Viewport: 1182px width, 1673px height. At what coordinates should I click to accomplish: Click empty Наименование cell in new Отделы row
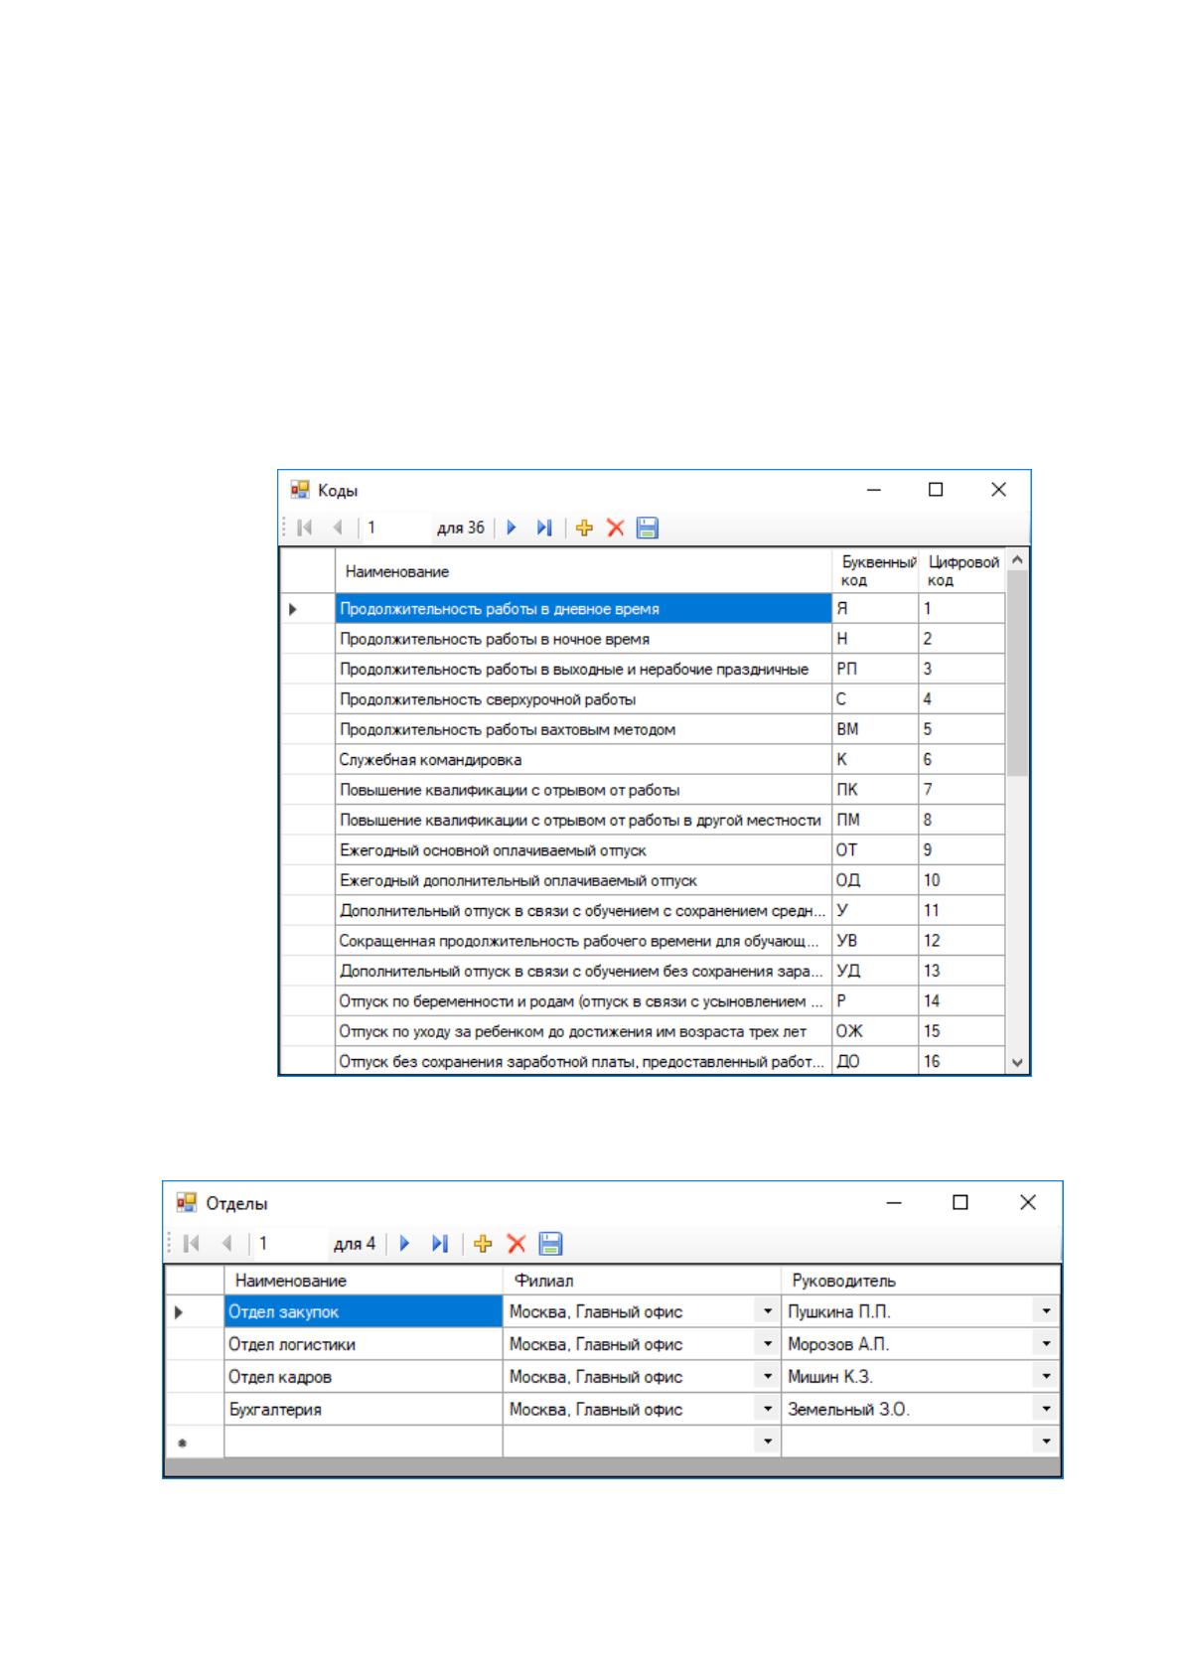364,1441
